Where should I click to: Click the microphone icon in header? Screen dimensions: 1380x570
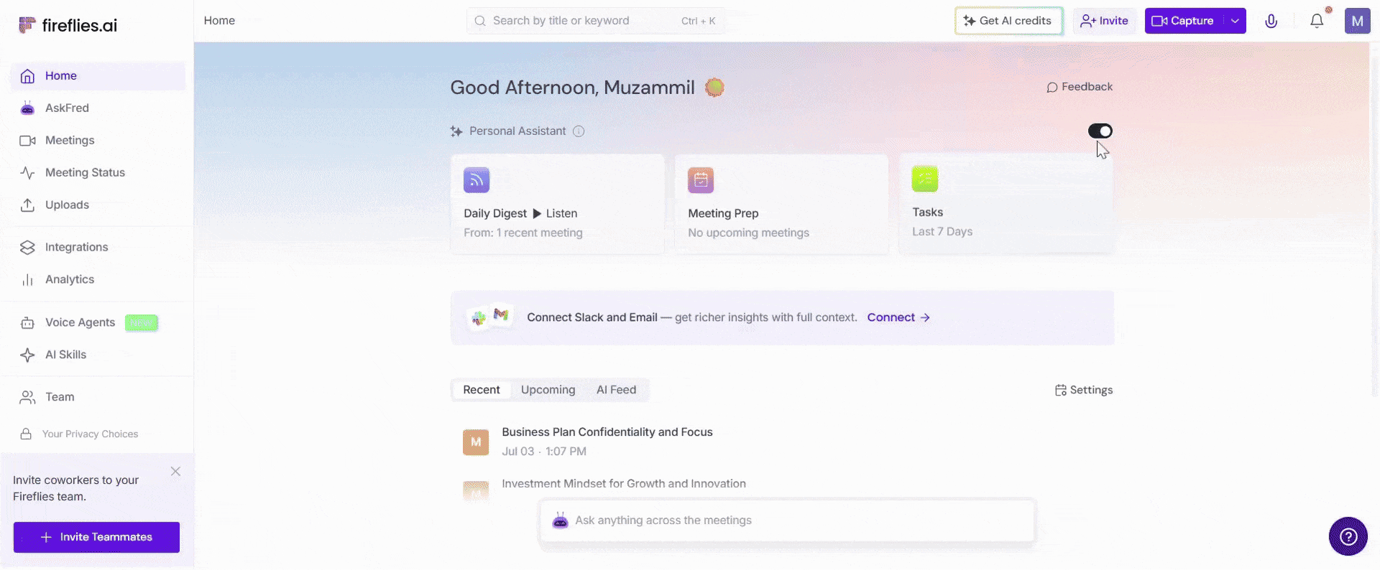1271,21
